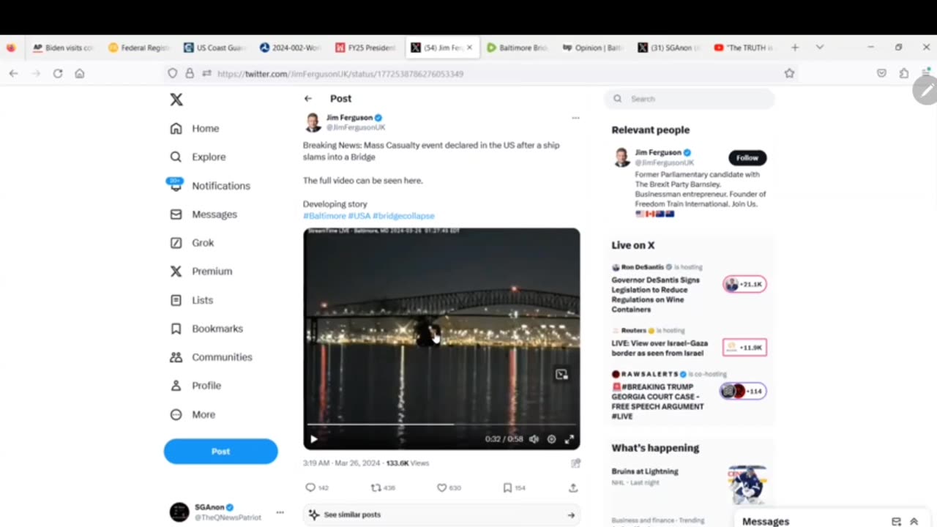
Task: Click the blue Post button
Action: (220, 452)
